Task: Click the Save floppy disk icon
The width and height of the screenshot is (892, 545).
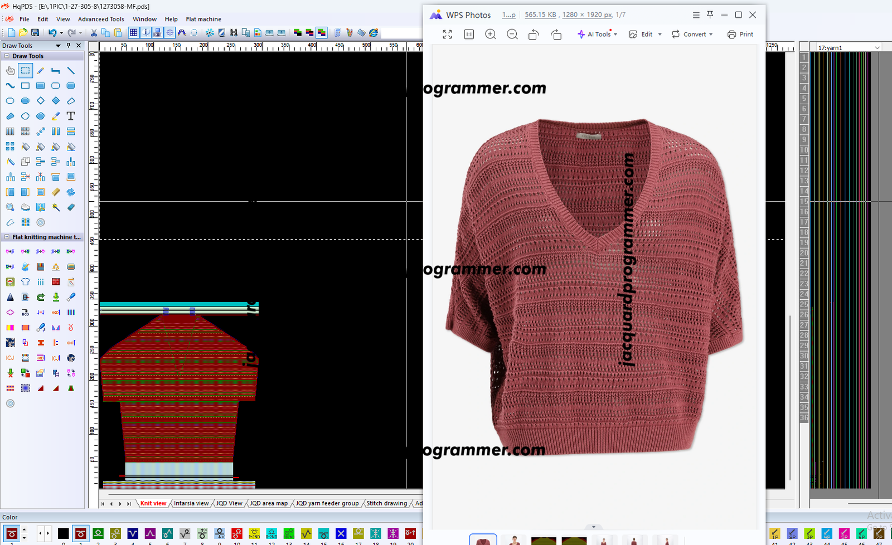Action: pos(35,33)
